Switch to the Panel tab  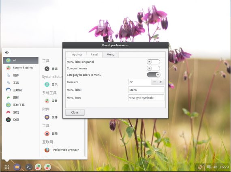tap(94, 54)
